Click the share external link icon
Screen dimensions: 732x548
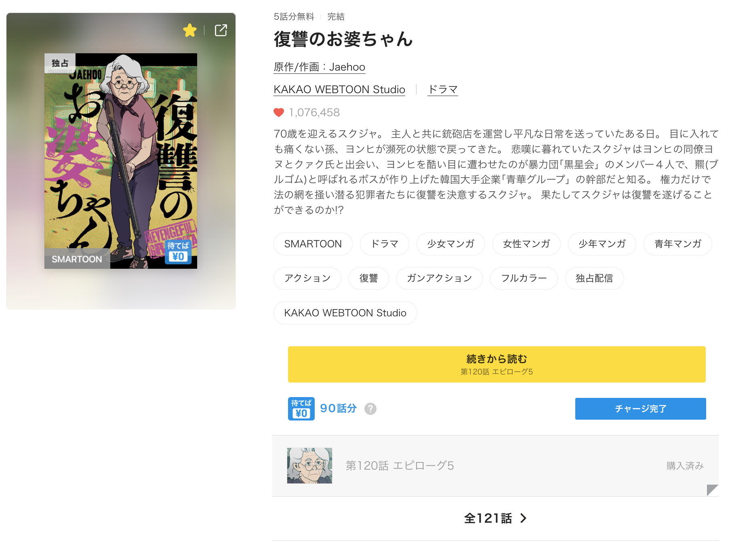pos(221,30)
